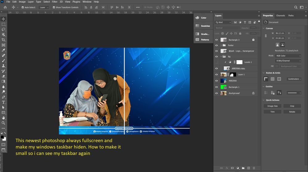Hide the footer group layer

tap(216, 45)
